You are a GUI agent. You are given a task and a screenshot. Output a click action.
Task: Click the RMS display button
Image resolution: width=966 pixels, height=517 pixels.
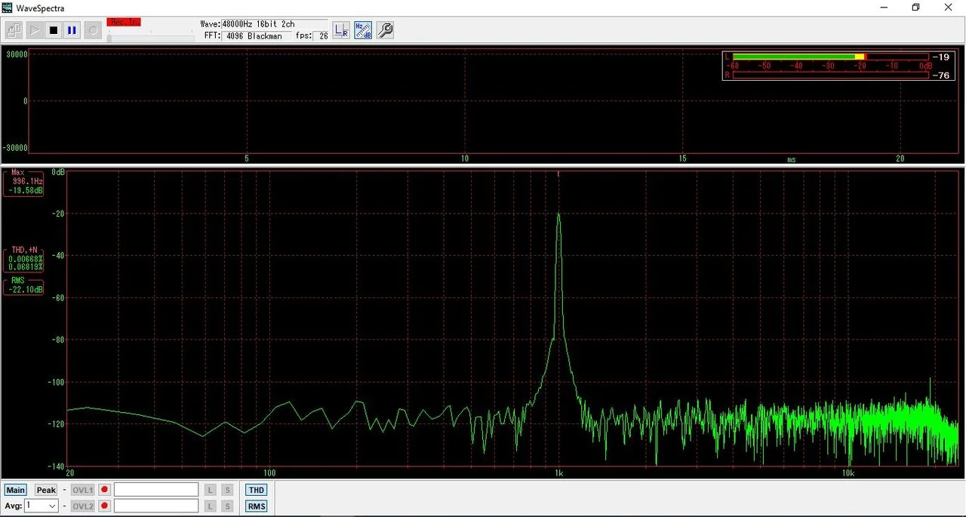point(256,506)
